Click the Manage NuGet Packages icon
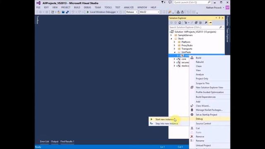 tap(192, 110)
